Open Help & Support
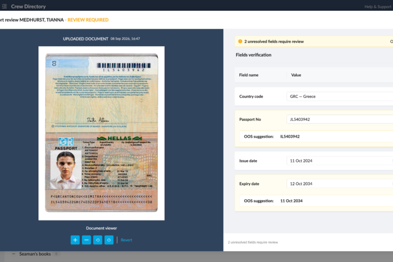 click(378, 7)
